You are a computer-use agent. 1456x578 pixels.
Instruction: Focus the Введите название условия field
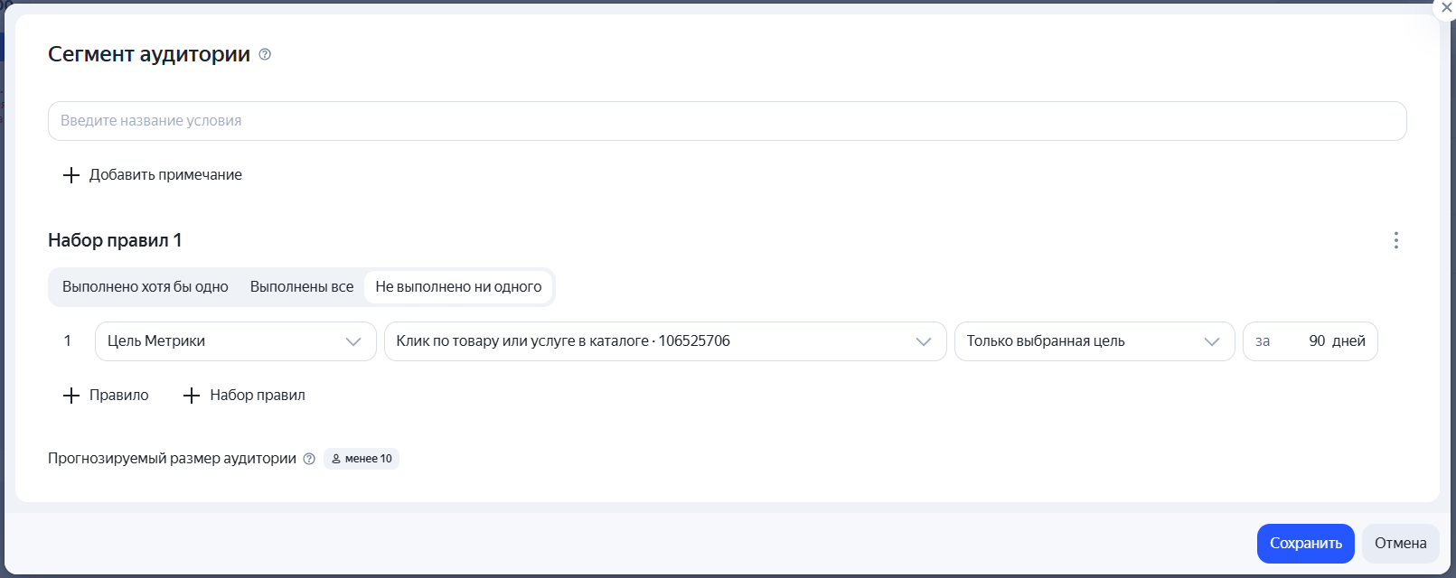(728, 121)
